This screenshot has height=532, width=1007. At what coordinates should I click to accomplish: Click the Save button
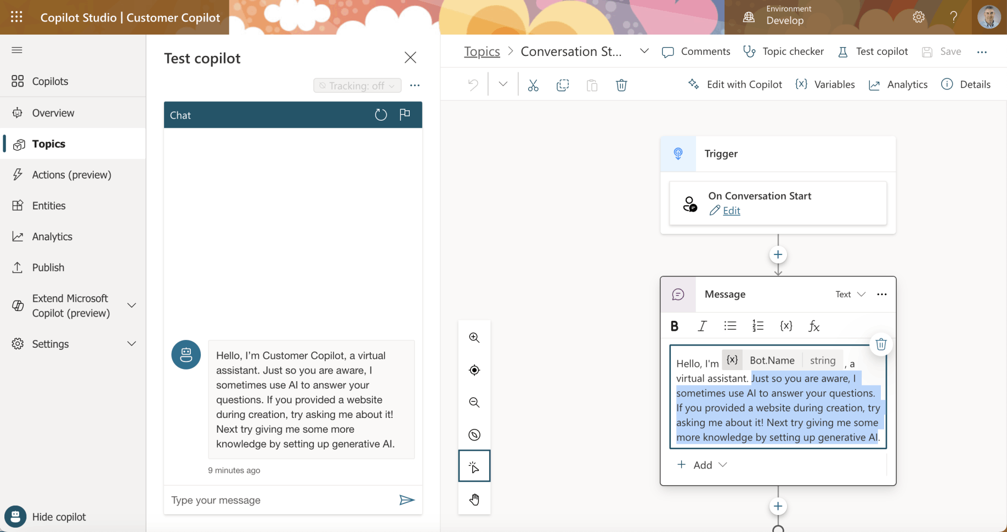pos(941,52)
